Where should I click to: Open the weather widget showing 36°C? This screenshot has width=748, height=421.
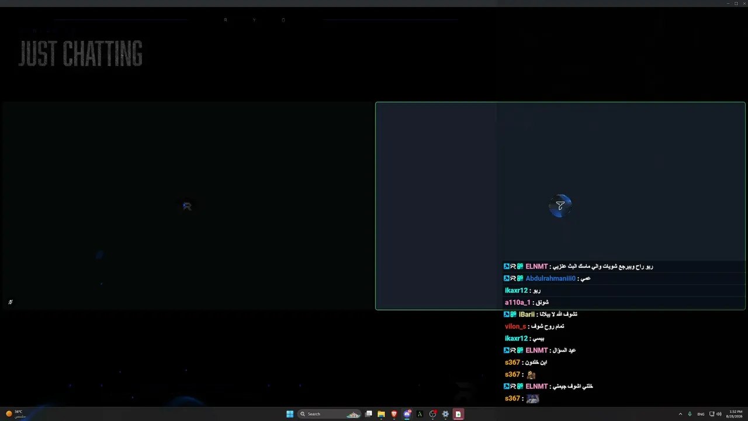point(16,414)
